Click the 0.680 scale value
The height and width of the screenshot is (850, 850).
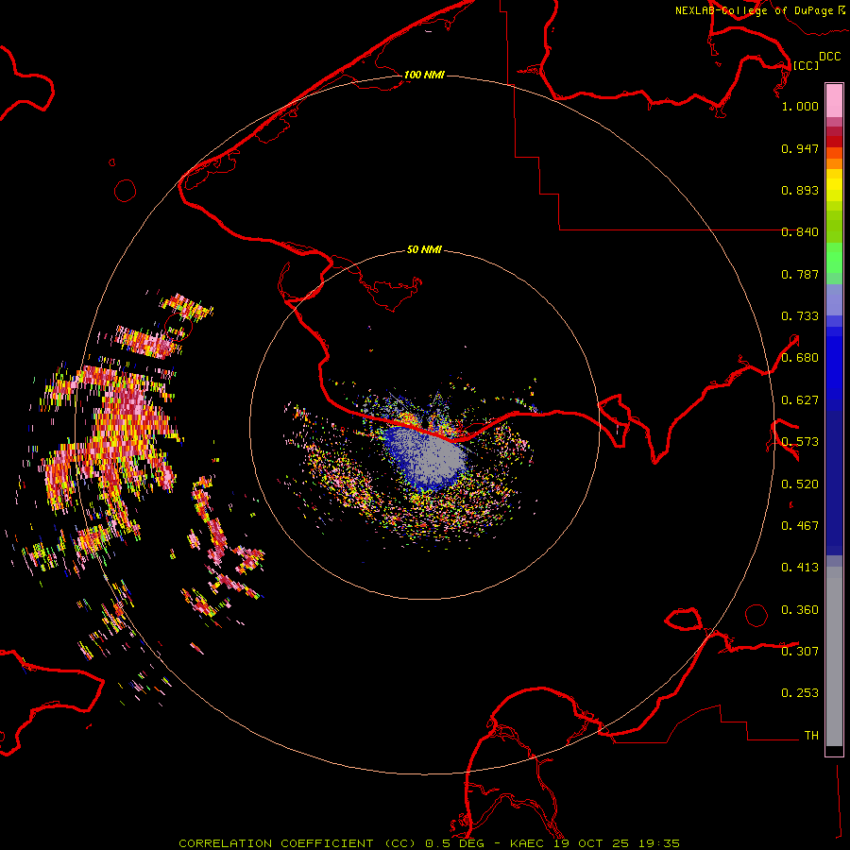pyautogui.click(x=800, y=358)
